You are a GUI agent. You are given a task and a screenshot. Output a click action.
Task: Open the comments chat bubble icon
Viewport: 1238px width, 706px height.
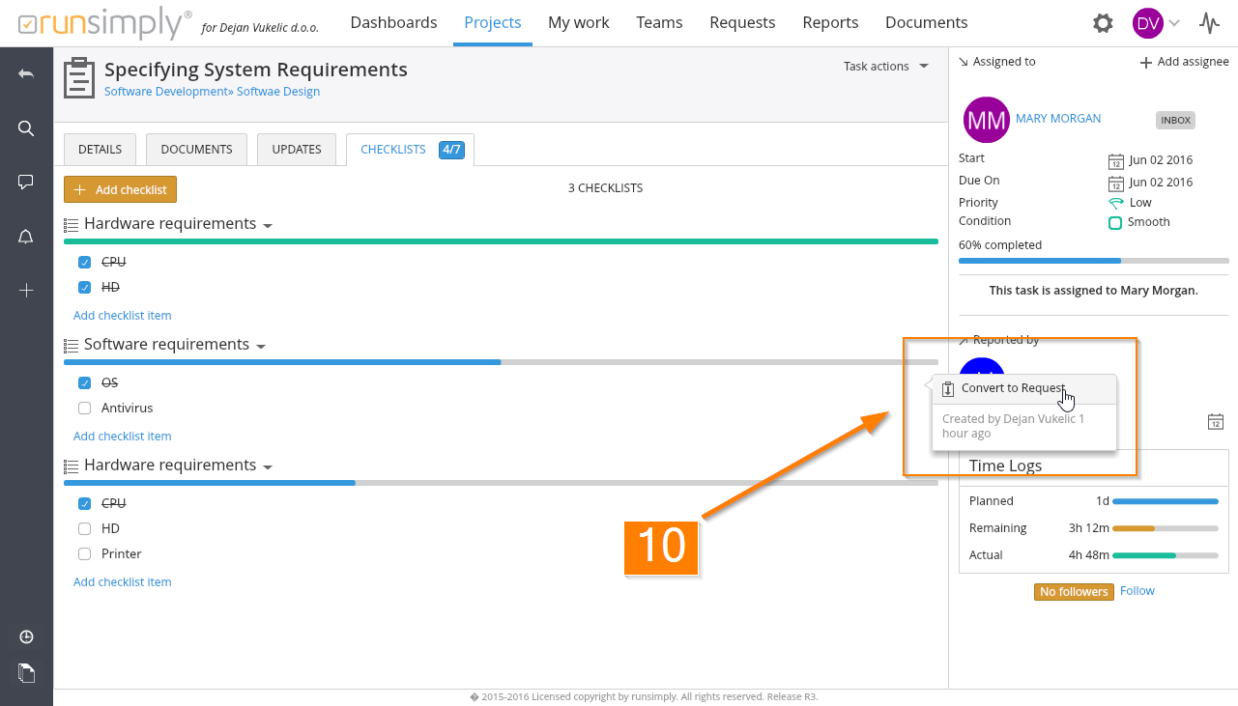[26, 182]
